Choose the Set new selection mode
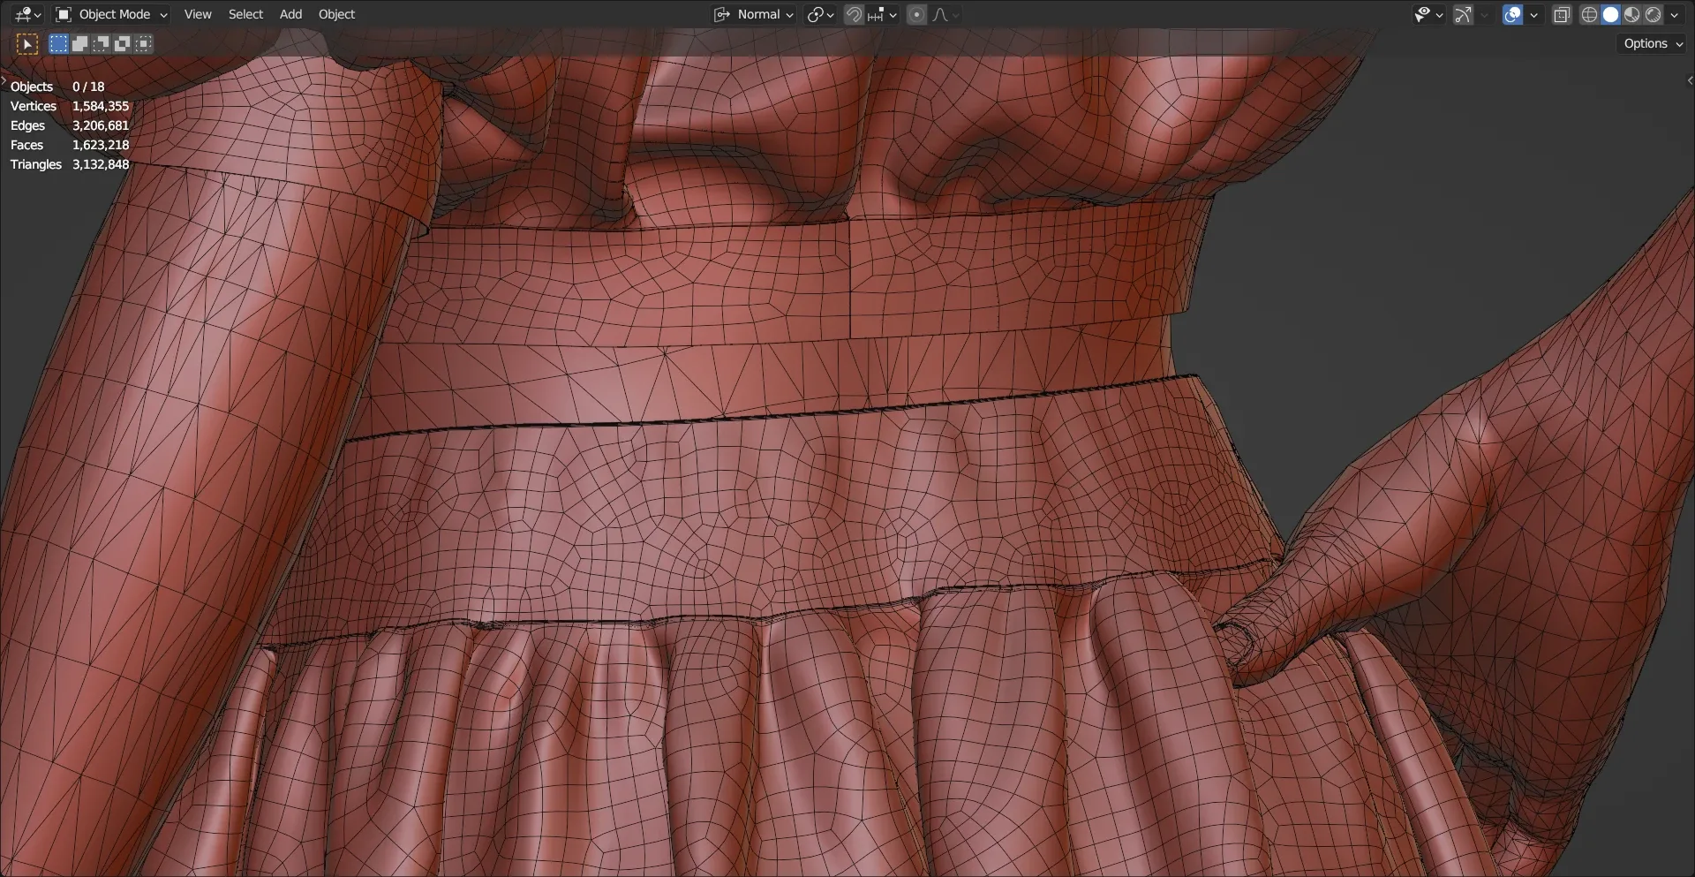This screenshot has width=1695, height=877. pyautogui.click(x=58, y=43)
